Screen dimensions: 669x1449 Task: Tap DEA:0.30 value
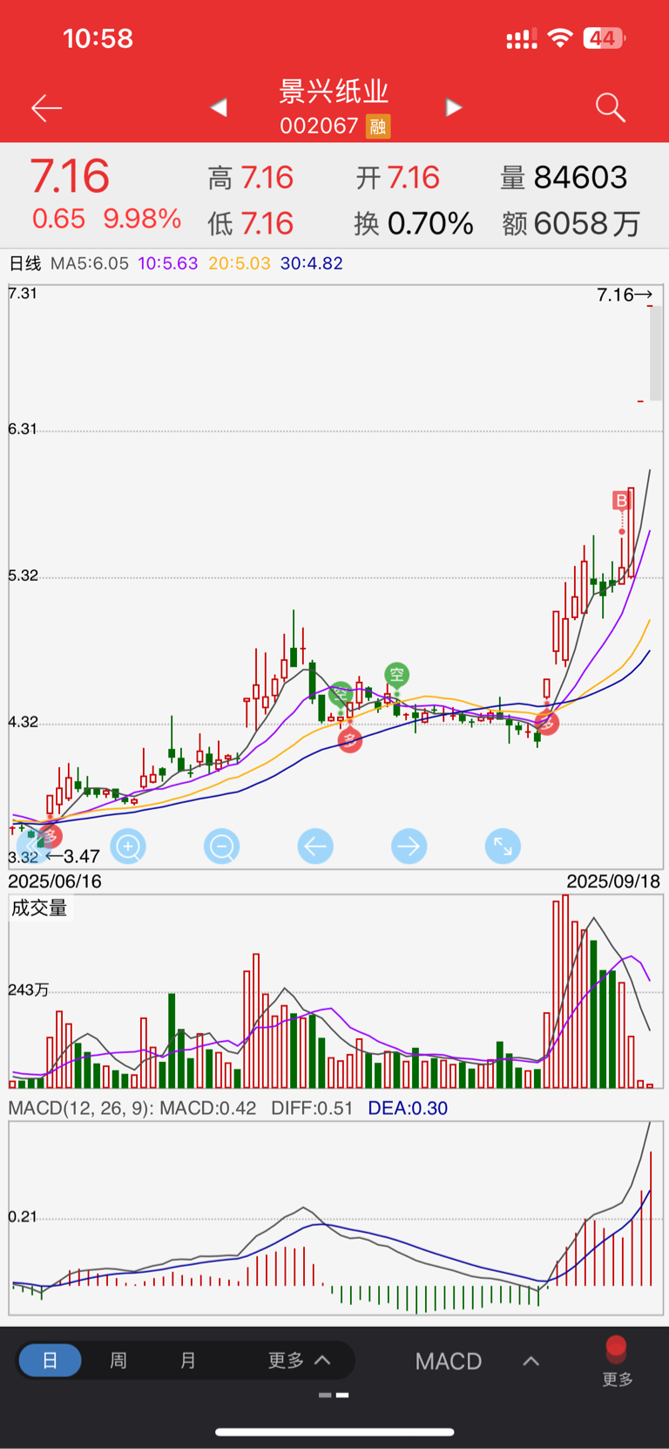pos(408,1108)
